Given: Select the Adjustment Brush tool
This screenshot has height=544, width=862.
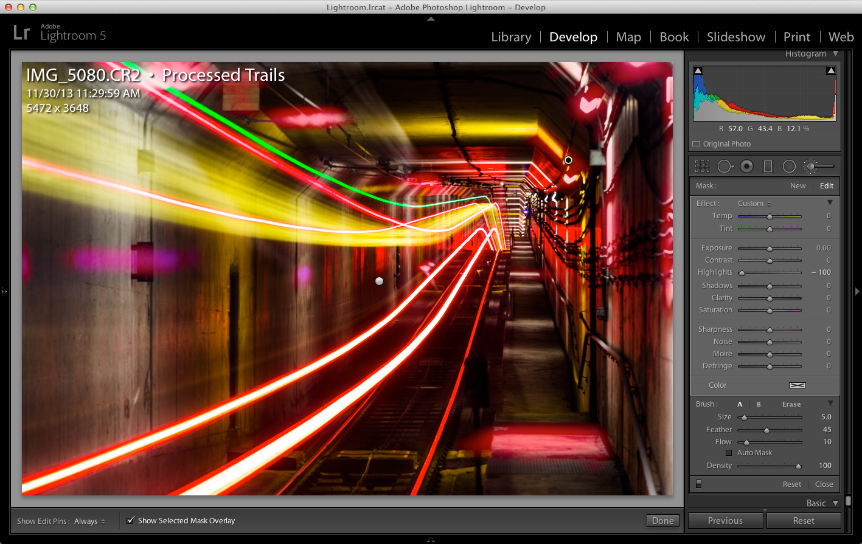Looking at the screenshot, I should pos(818,166).
